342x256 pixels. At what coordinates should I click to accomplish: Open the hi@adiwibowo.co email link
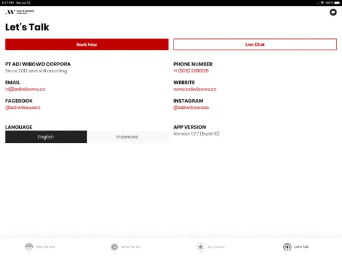pos(25,89)
